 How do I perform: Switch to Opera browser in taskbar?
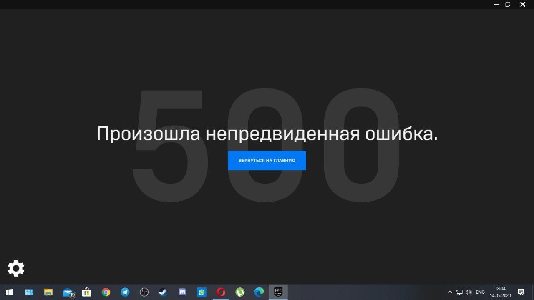click(221, 292)
